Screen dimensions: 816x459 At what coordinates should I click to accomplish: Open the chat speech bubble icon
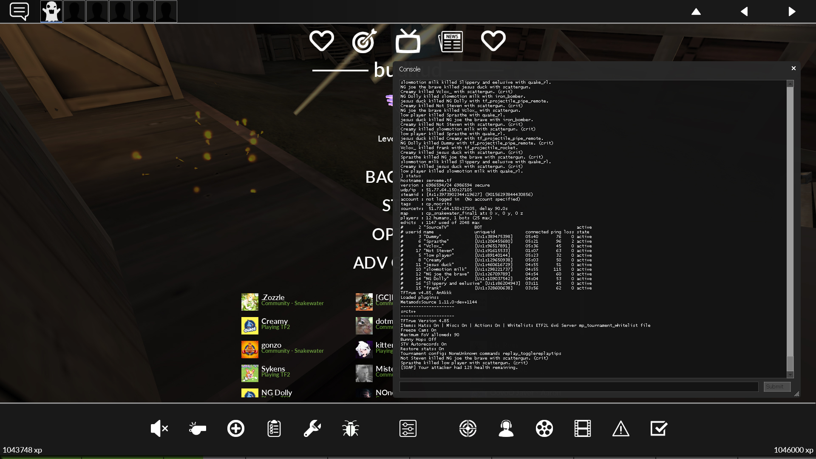(x=19, y=11)
